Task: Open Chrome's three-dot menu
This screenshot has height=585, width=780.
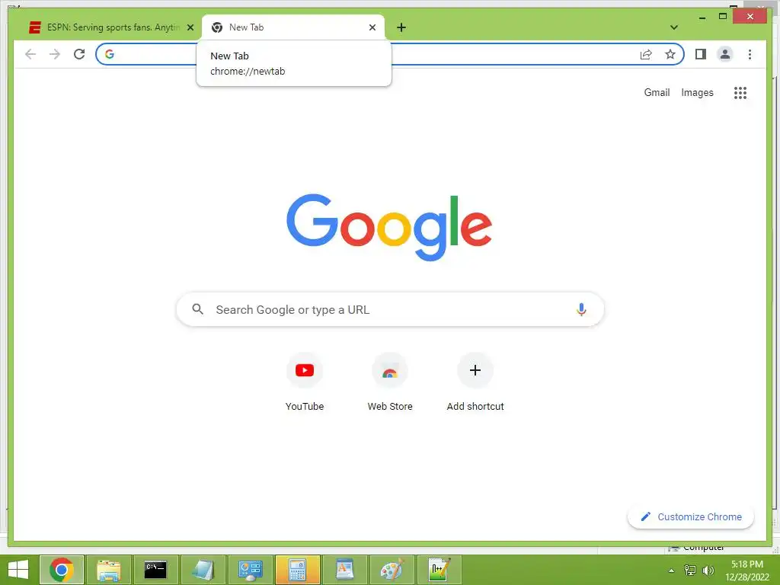Action: [x=750, y=54]
